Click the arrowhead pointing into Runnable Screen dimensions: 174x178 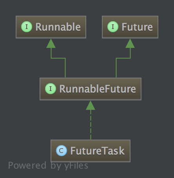51,44
